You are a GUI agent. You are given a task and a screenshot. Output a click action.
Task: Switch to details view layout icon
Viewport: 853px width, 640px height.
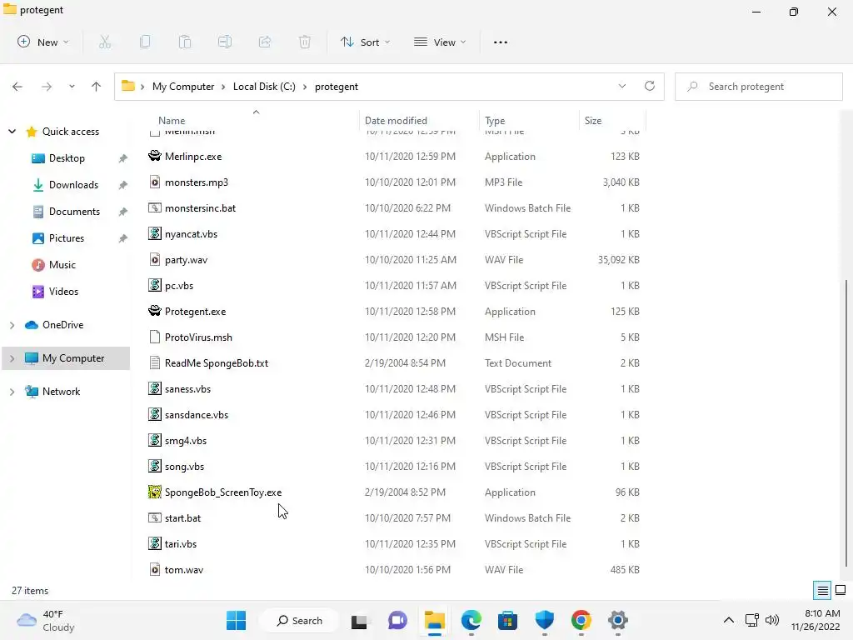(822, 591)
